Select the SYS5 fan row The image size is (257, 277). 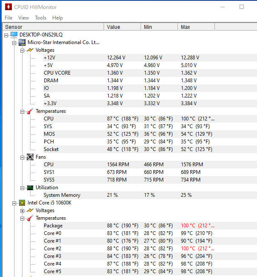coord(150,180)
